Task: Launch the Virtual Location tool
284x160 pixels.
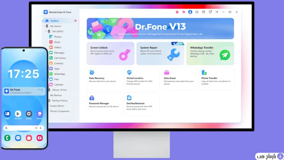Action: (x=142, y=79)
